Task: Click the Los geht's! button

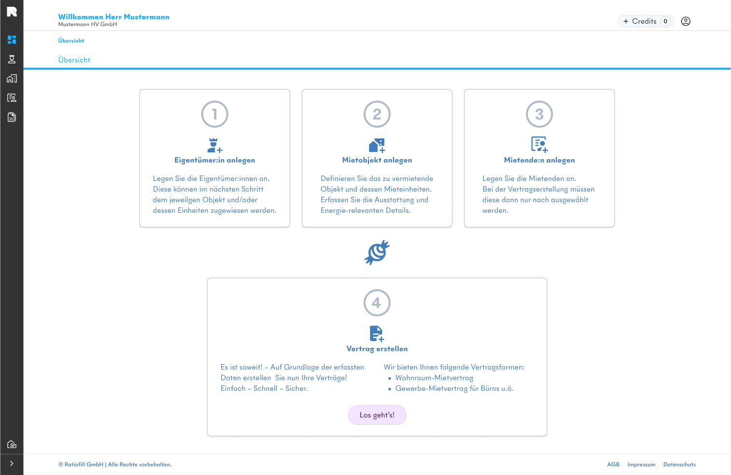Action: coord(377,415)
